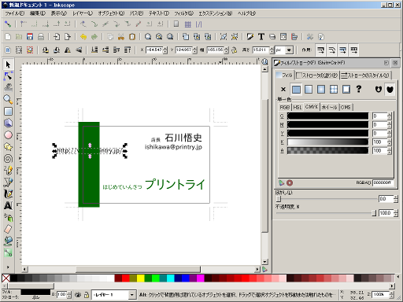Image resolution: width=403 pixels, height=302 pixels.
Task: Open the File menu
Action: (15, 13)
